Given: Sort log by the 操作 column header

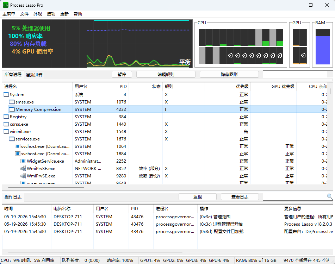Looking at the screenshot, I should pyautogui.click(x=240, y=208).
